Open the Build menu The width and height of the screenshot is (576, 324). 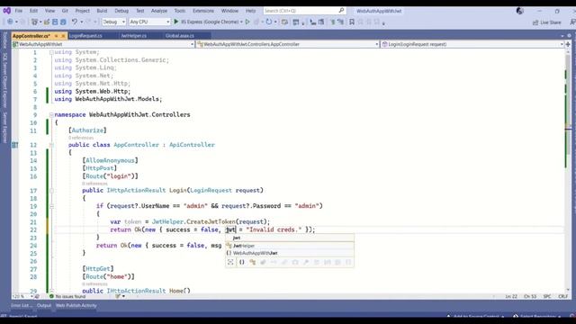point(102,11)
